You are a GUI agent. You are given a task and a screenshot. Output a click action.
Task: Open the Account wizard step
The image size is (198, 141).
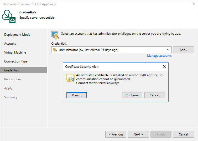click(10, 44)
